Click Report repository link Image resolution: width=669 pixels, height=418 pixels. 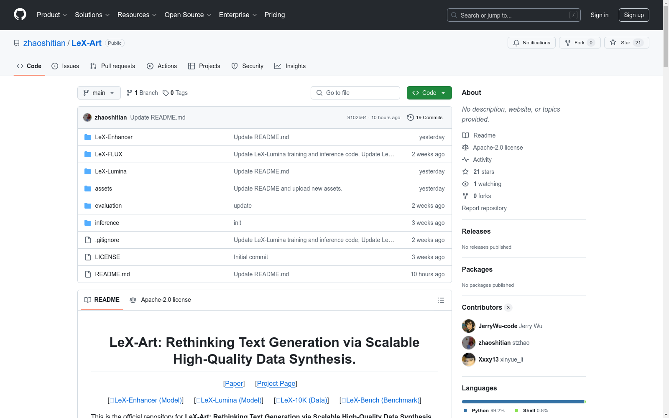click(x=484, y=208)
